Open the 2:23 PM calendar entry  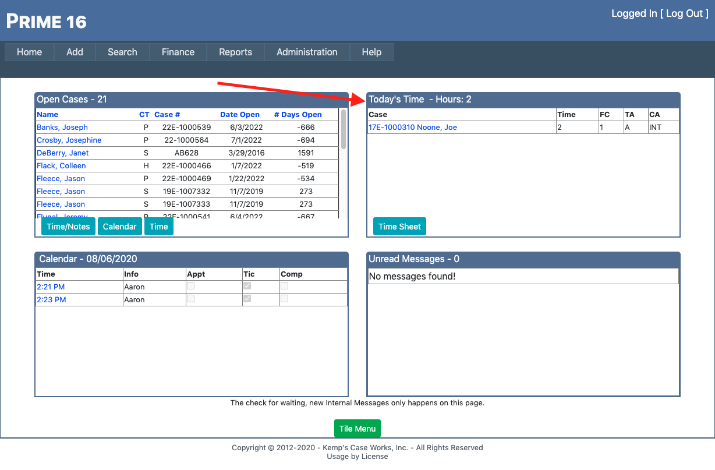tap(51, 299)
